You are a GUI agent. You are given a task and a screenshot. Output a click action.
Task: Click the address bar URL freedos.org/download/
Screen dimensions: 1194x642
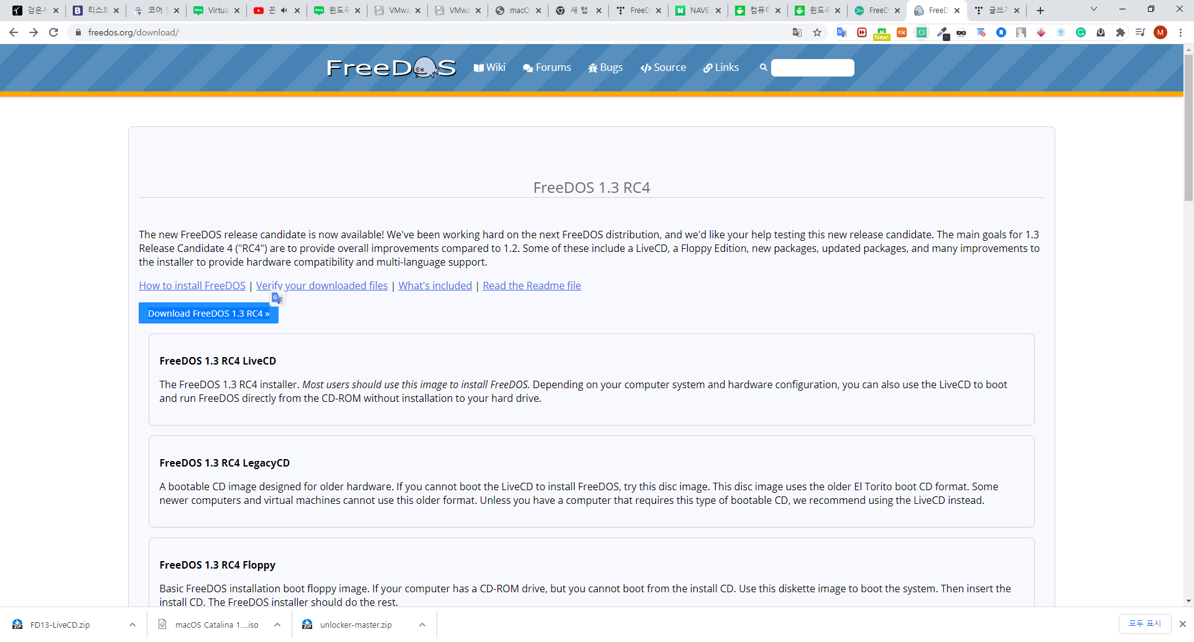tap(133, 32)
